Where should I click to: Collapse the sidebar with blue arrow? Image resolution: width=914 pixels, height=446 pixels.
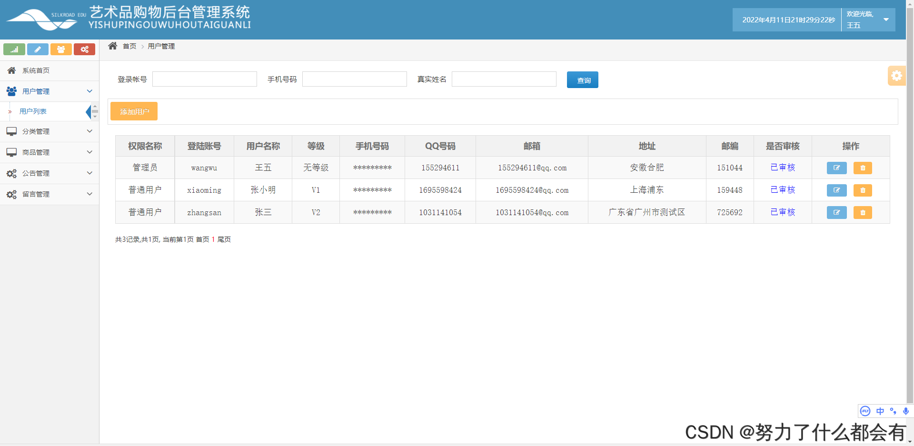coord(88,112)
